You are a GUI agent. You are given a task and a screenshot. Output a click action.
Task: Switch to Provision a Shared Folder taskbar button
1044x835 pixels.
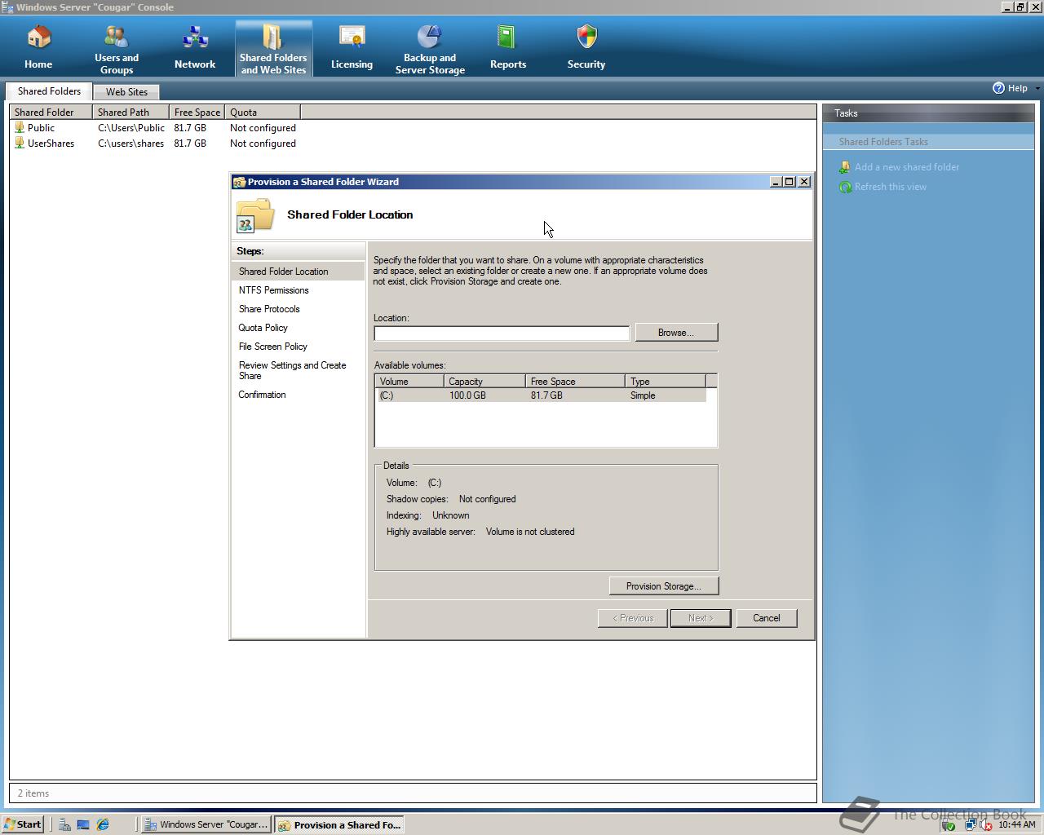[x=339, y=824]
